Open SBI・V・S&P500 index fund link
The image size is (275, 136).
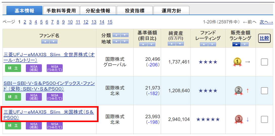coord(49,86)
